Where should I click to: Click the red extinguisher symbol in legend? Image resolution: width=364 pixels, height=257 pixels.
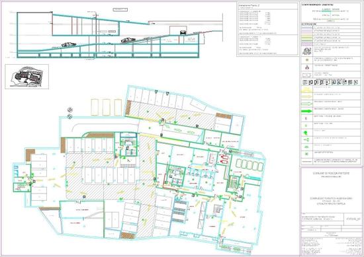tap(306, 118)
